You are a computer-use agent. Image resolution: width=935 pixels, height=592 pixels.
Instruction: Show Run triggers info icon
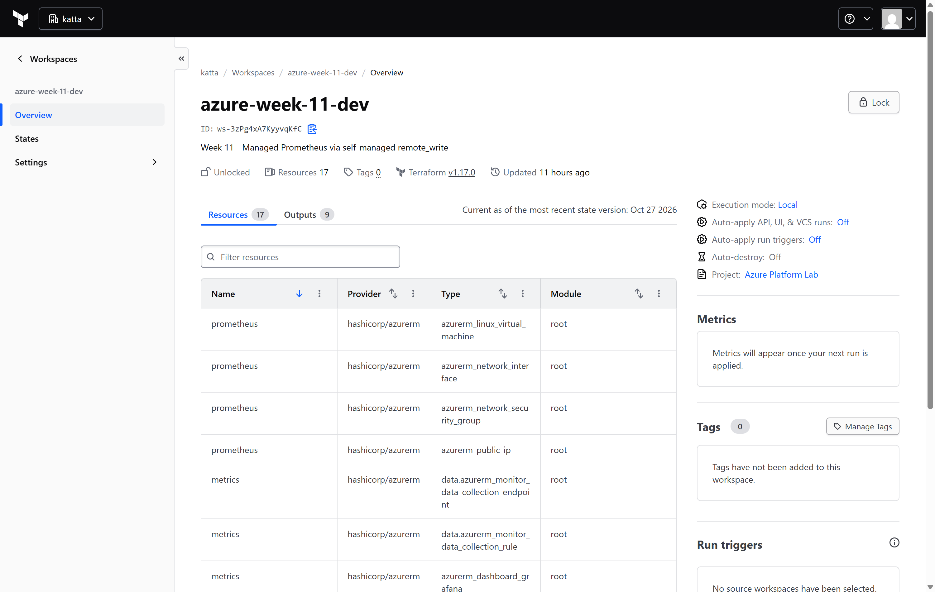(894, 542)
